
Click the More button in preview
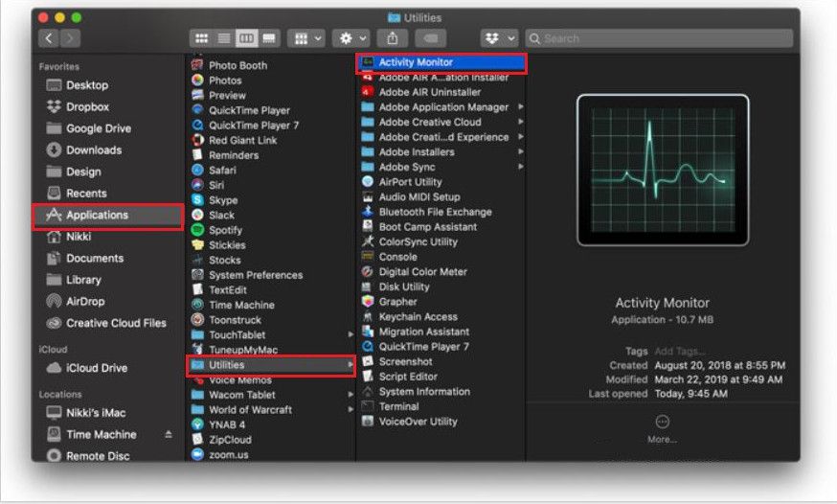[x=662, y=428]
